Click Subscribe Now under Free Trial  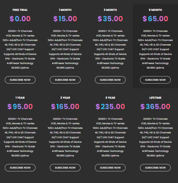(x=20, y=80)
